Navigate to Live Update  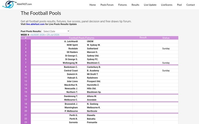tap(150, 5)
